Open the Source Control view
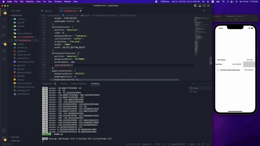Image resolution: width=260 pixels, height=146 pixels. click(x=4, y=27)
